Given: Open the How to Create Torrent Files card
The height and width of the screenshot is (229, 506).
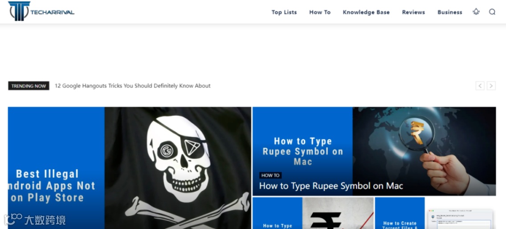Looking at the screenshot, I should 435,213.
